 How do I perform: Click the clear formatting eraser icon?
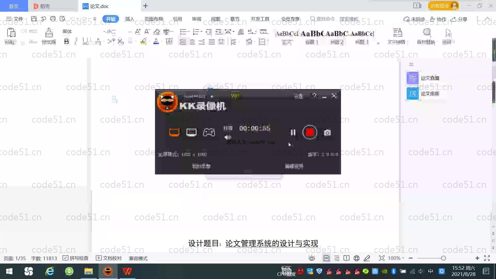click(x=157, y=32)
